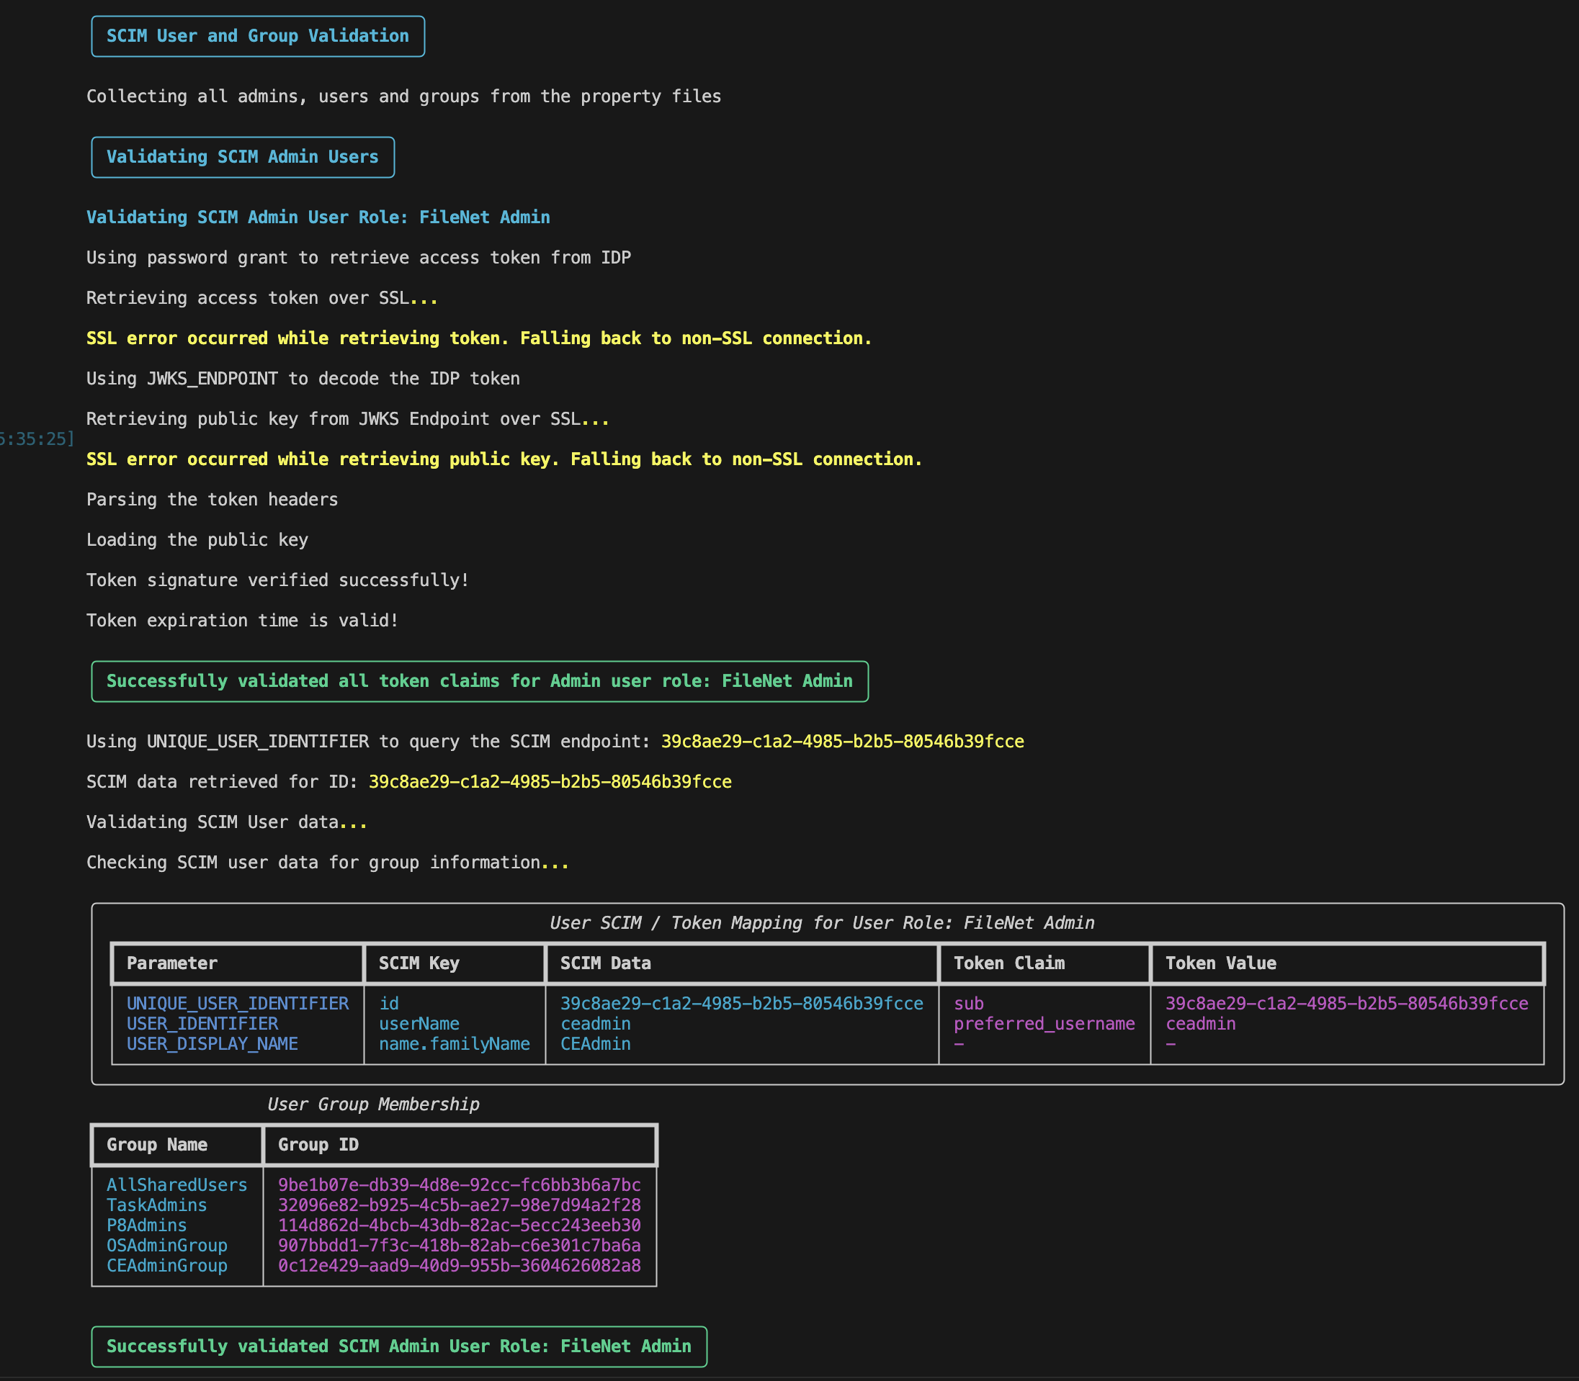1579x1381 pixels.
Task: Click 'Validating SCIM Admin User Role: FileNet Admin' line
Action: (x=318, y=217)
